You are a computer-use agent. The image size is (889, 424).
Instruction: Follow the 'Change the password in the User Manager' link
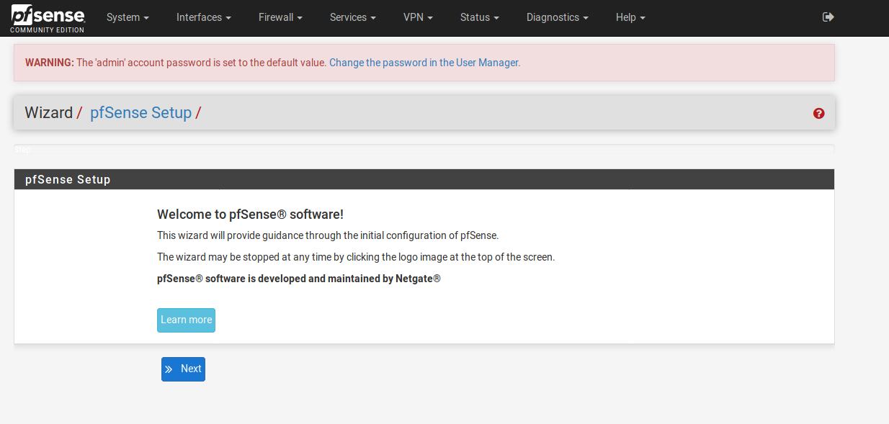[424, 63]
